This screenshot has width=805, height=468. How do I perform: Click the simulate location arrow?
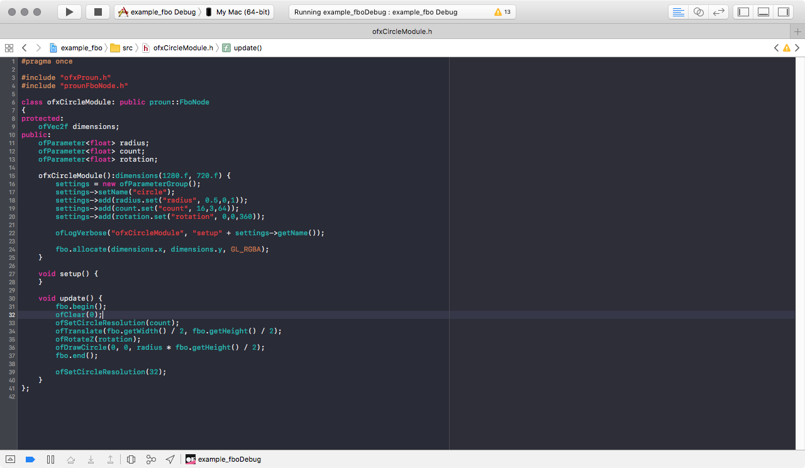pyautogui.click(x=170, y=459)
